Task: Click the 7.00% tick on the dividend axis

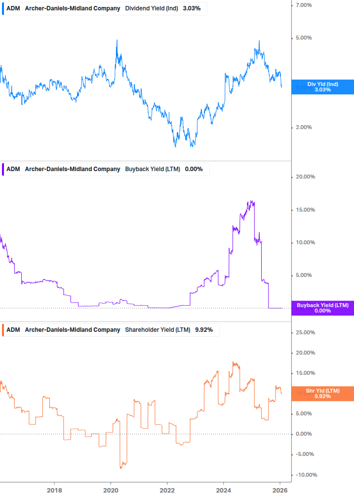Action: click(x=303, y=5)
